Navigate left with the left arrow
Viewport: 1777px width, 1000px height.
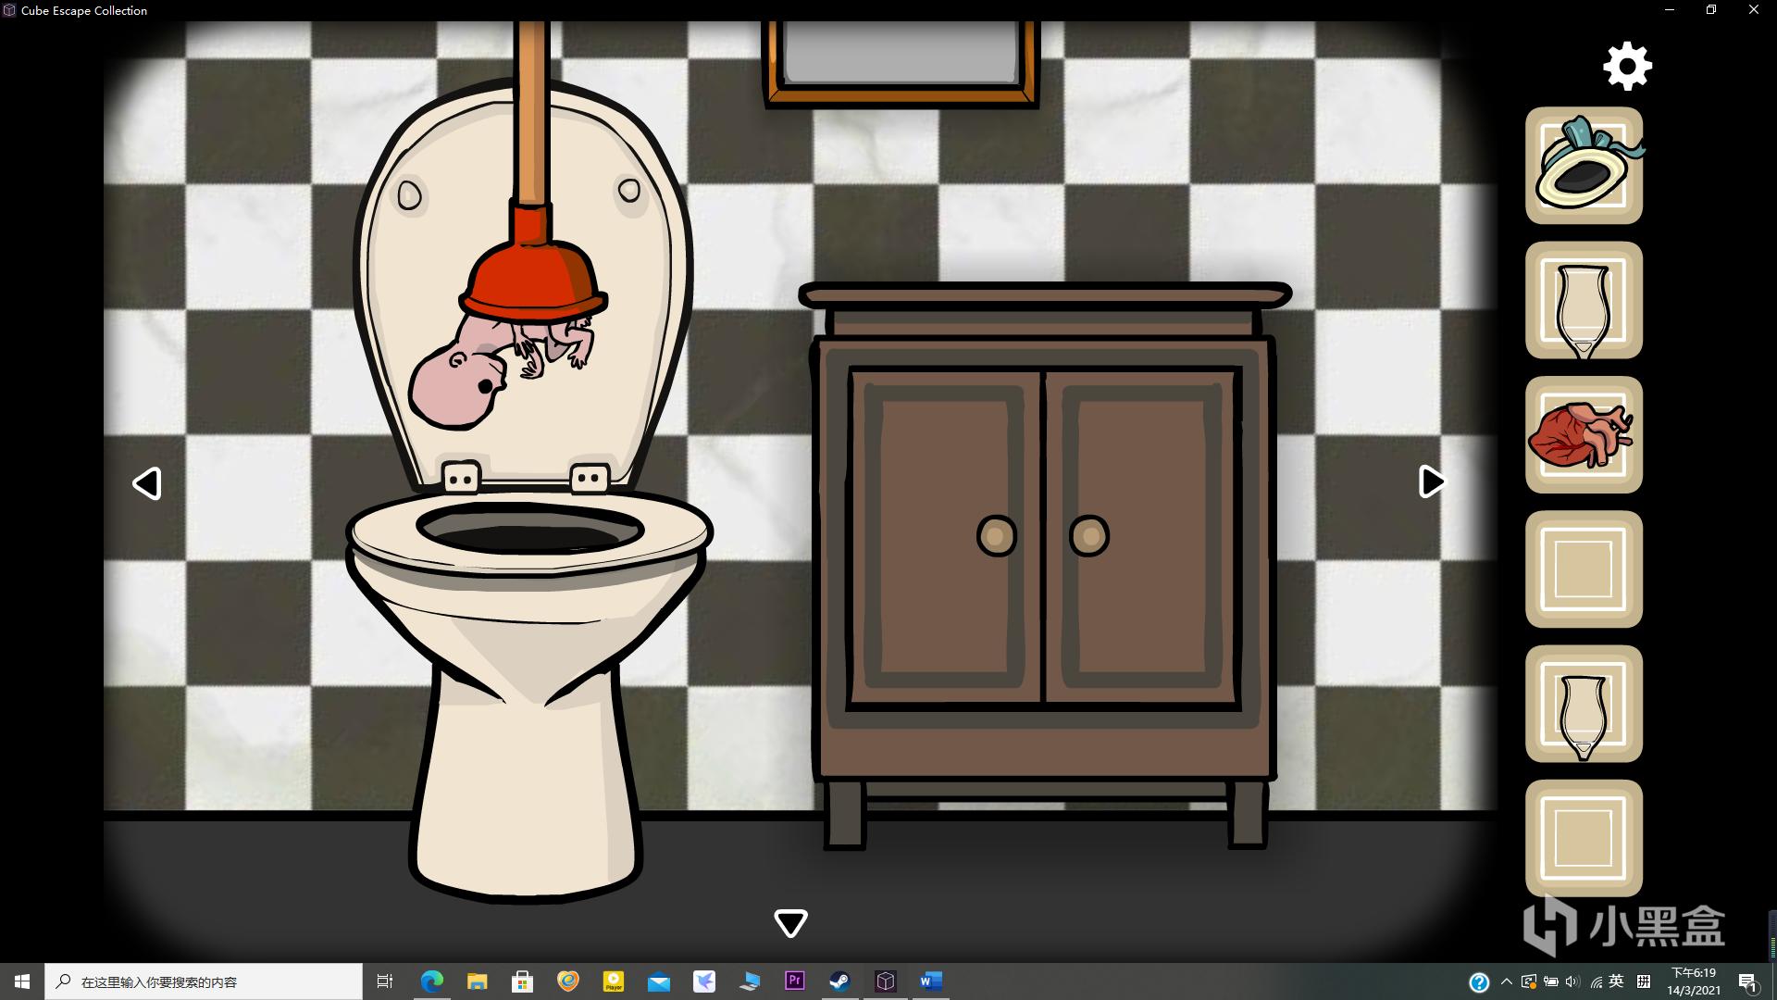pyautogui.click(x=147, y=483)
